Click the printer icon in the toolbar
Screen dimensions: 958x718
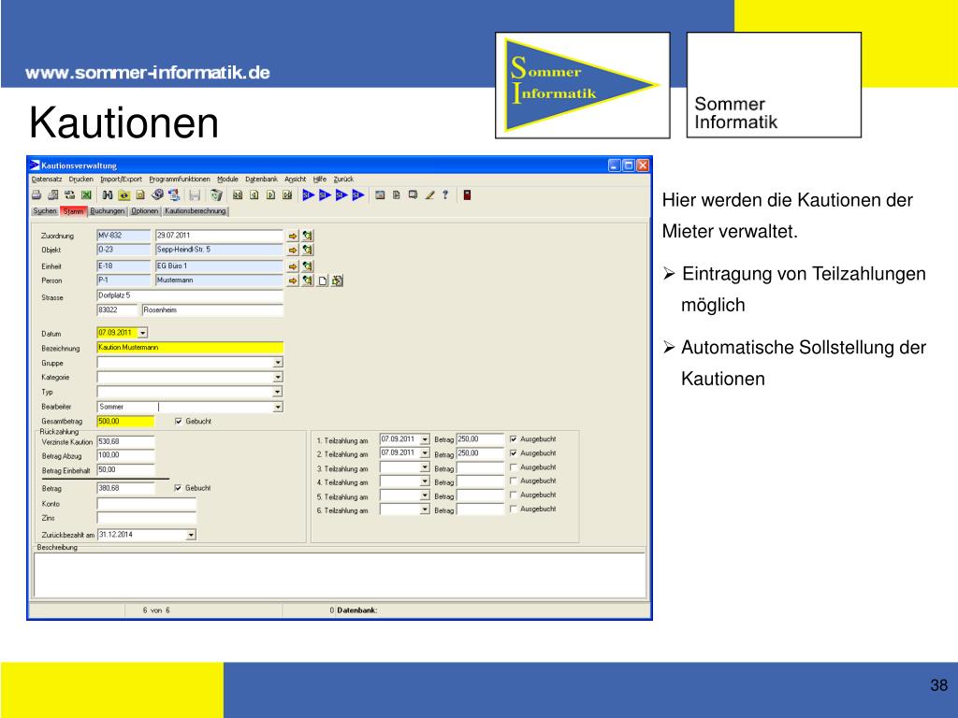click(x=36, y=195)
